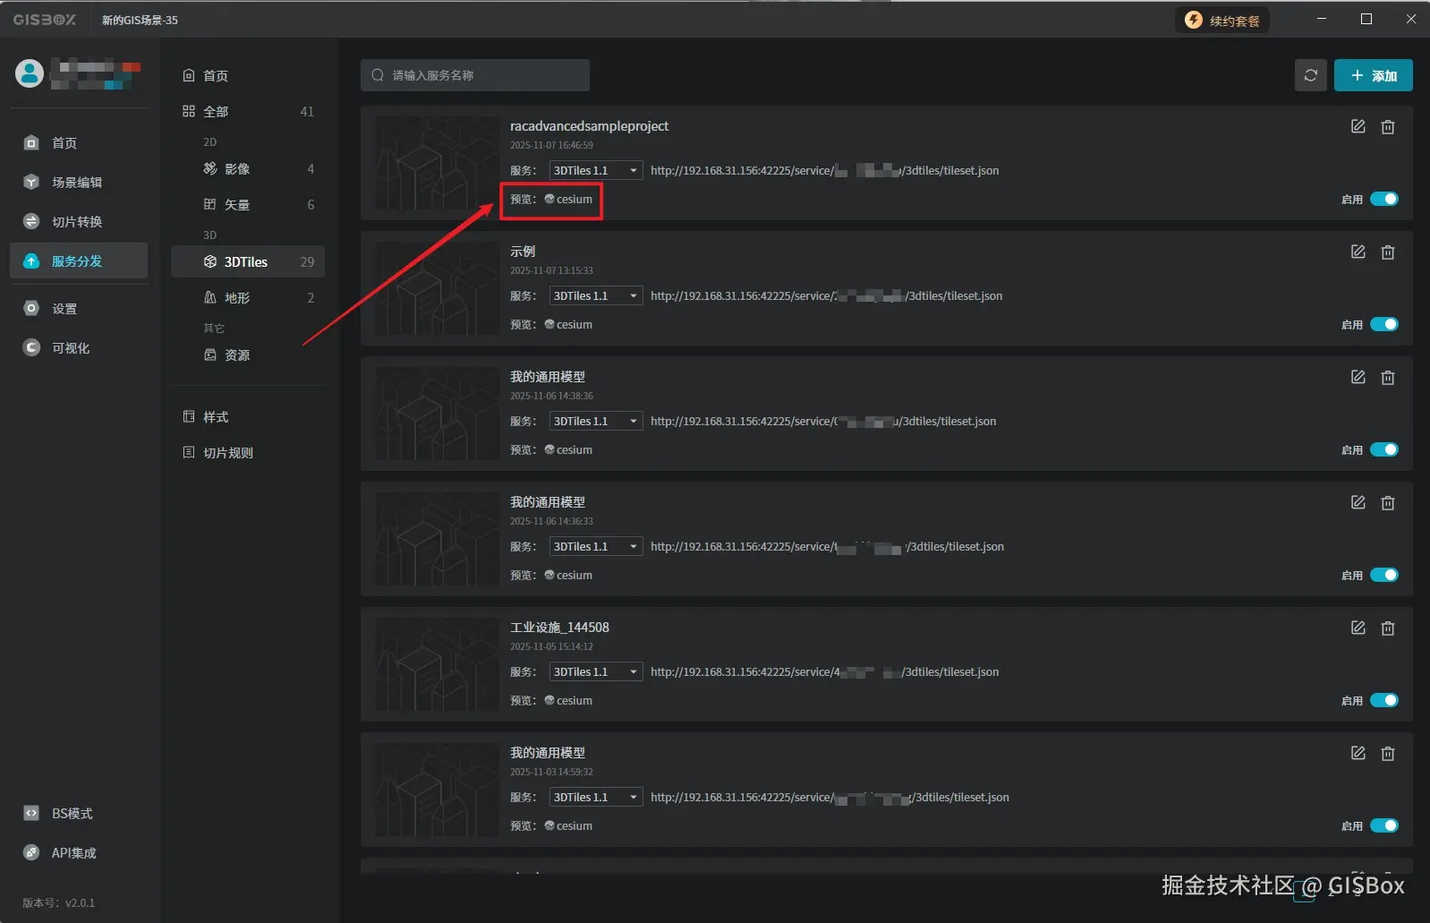Delete service dated 2025-11-06 14:36:33

pyautogui.click(x=1388, y=502)
